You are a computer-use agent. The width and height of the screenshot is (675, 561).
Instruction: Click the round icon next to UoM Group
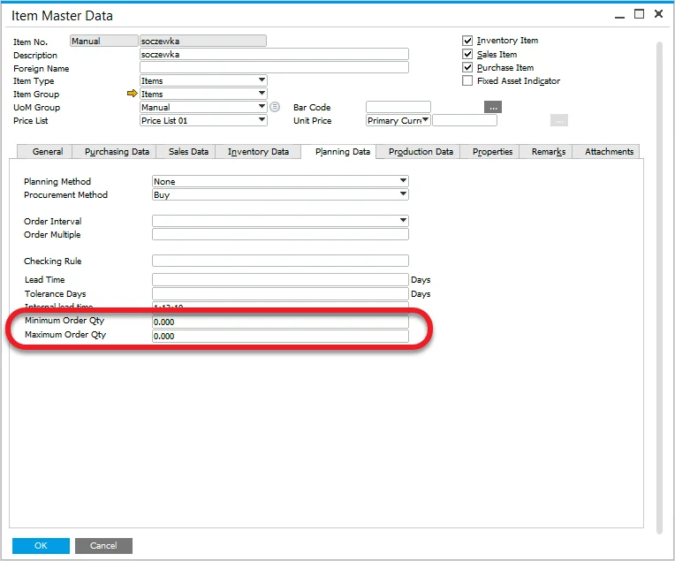275,107
